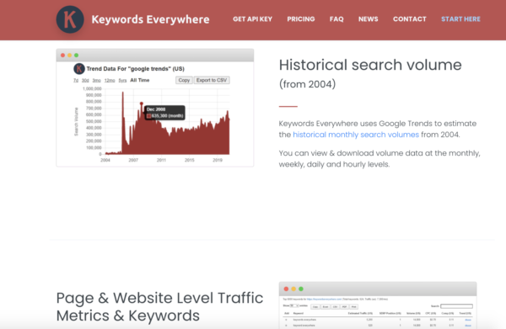Click the yellow dot on traffic metrics window
Viewport: 506px width, 329px height.
pos(293,289)
